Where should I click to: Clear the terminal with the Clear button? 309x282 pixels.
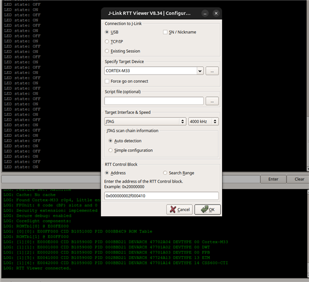click(x=299, y=179)
